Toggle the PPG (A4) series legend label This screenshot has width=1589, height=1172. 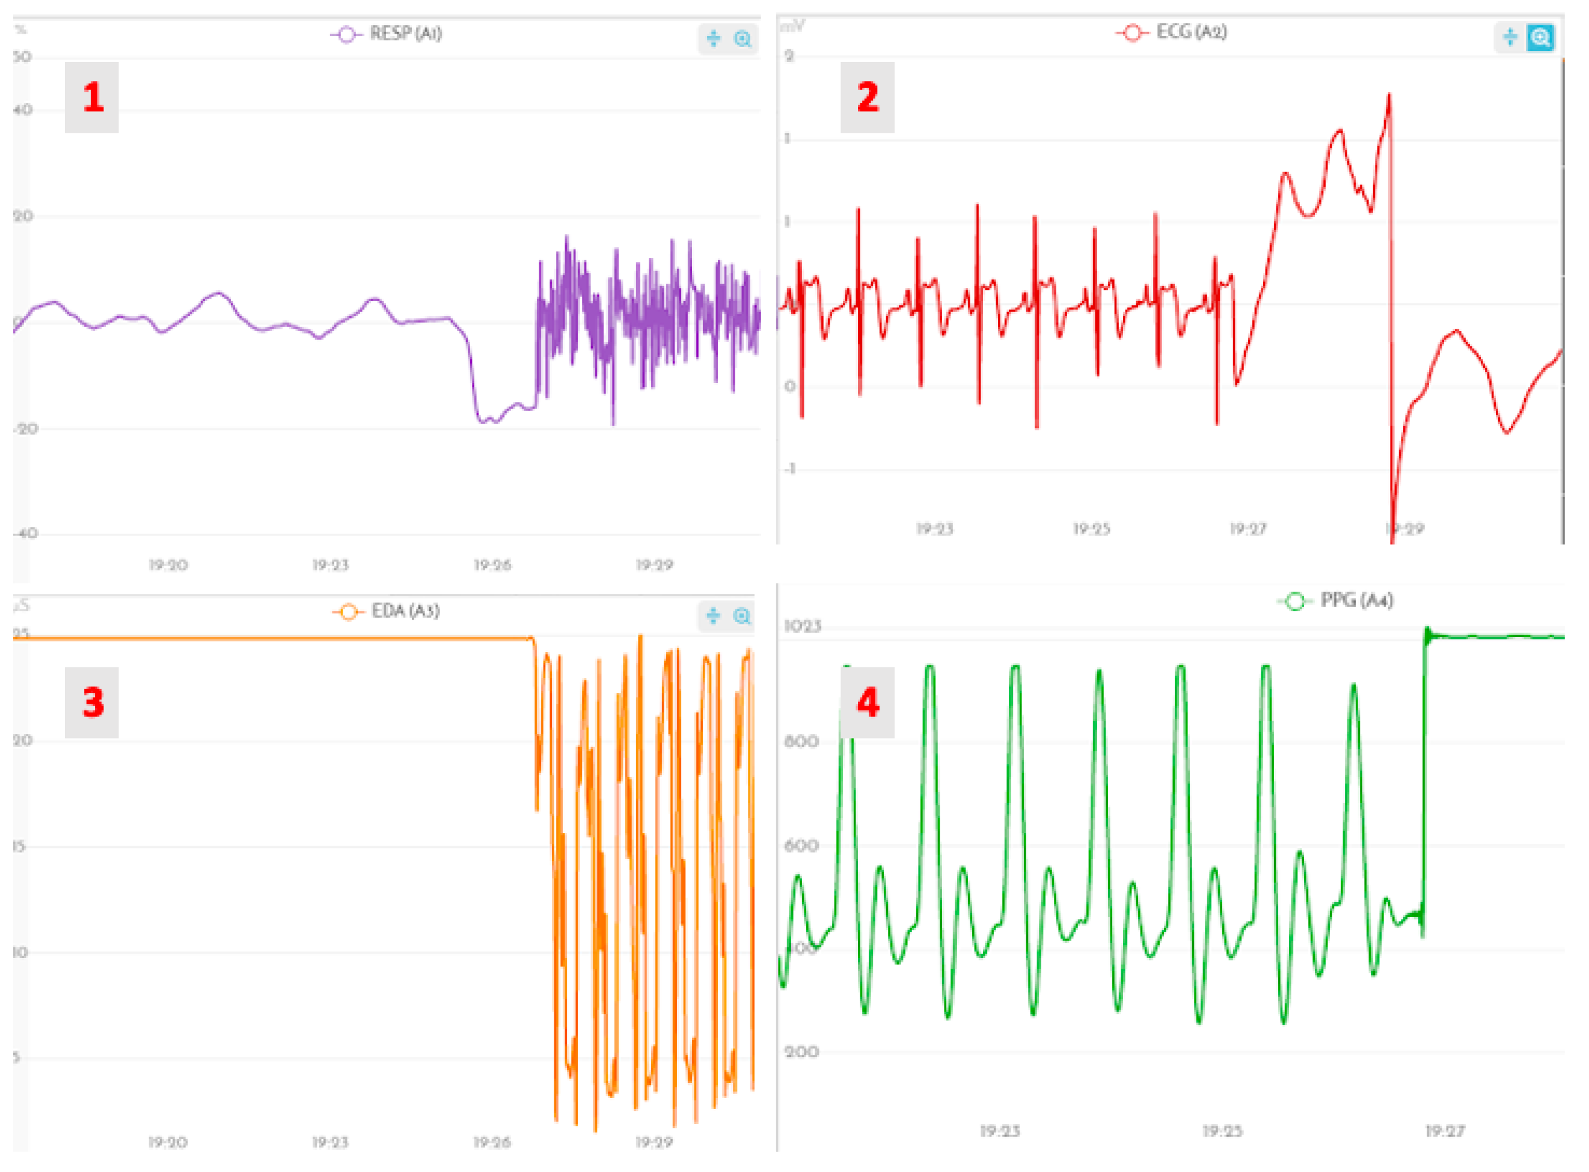(x=1356, y=600)
